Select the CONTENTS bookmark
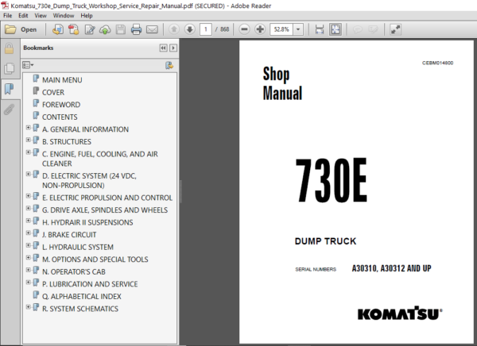The height and width of the screenshot is (346, 477). [60, 117]
